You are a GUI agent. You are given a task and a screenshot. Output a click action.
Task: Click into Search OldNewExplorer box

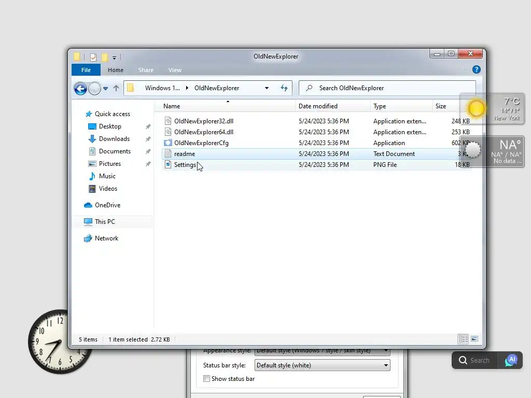[x=387, y=88]
